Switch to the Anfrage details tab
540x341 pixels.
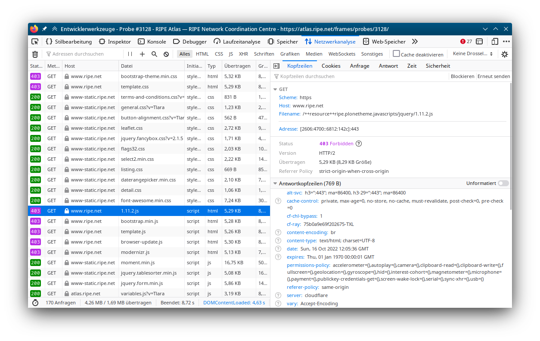360,66
